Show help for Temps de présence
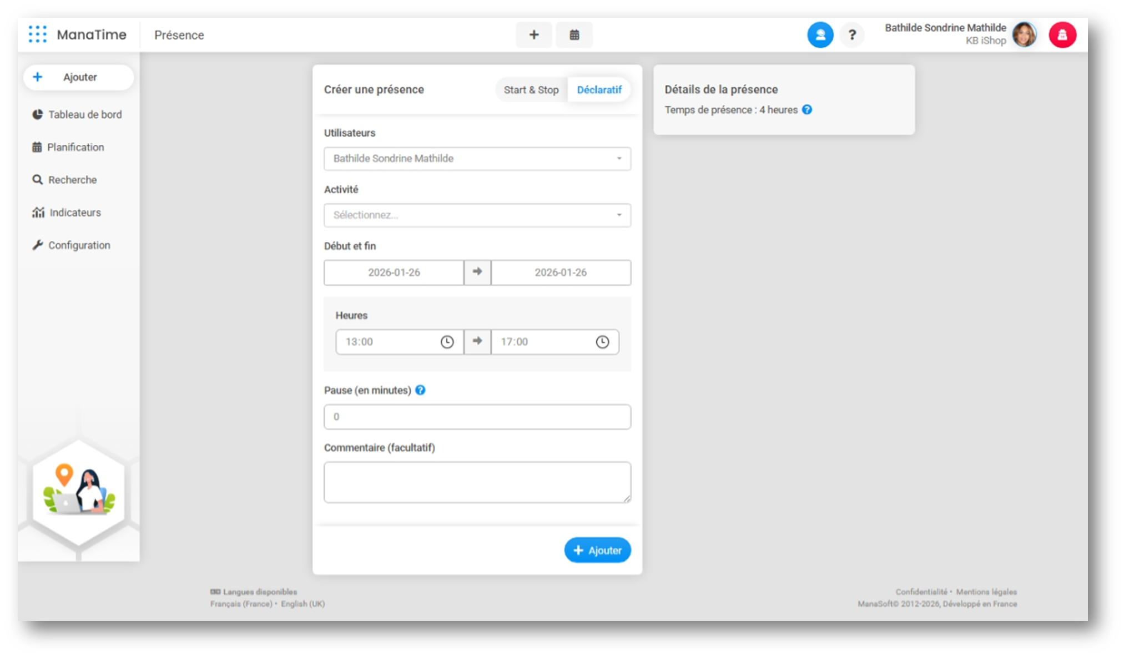 pos(807,110)
